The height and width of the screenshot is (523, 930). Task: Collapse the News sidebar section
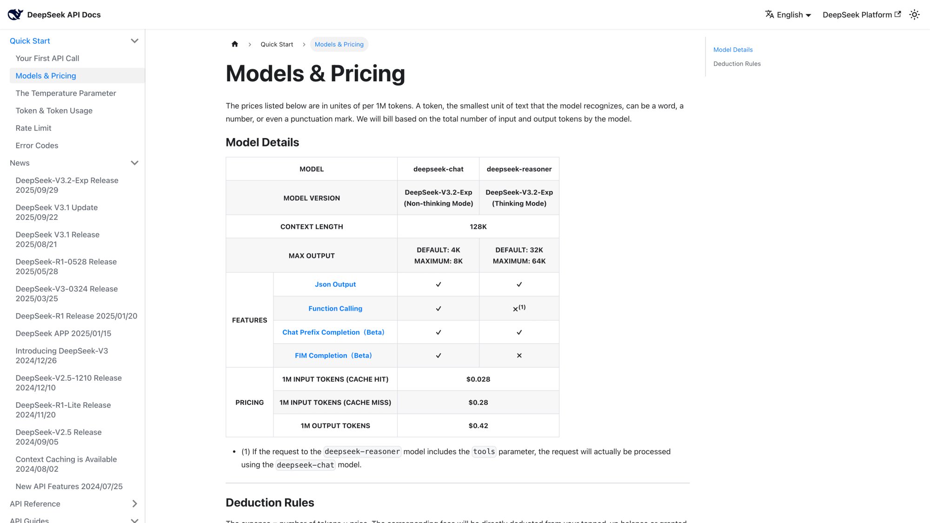point(134,163)
